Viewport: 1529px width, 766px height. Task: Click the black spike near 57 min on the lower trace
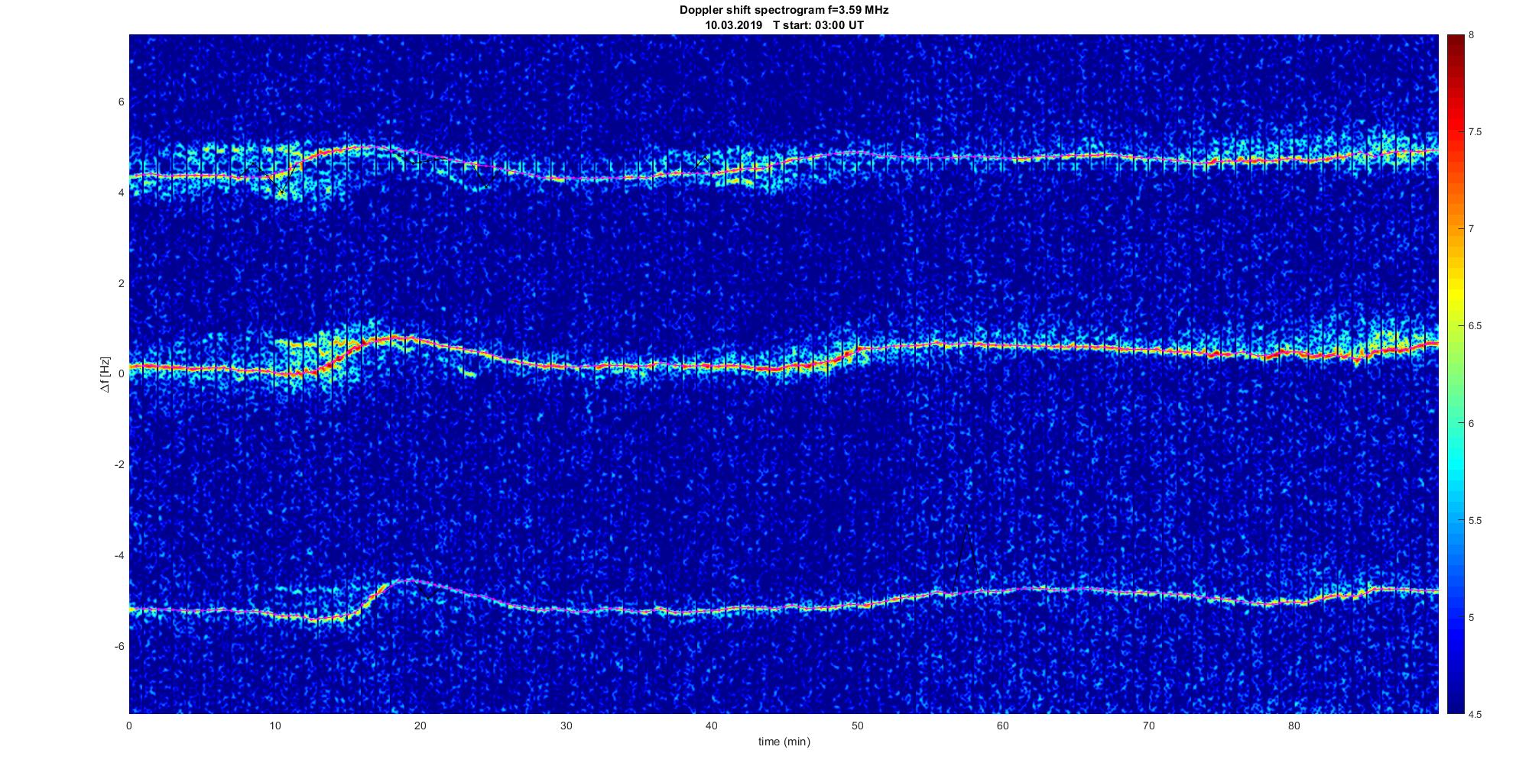point(967,558)
